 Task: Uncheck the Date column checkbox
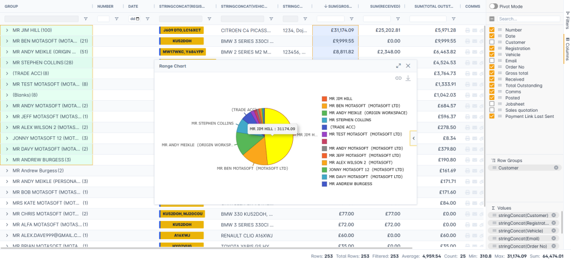pyautogui.click(x=492, y=36)
